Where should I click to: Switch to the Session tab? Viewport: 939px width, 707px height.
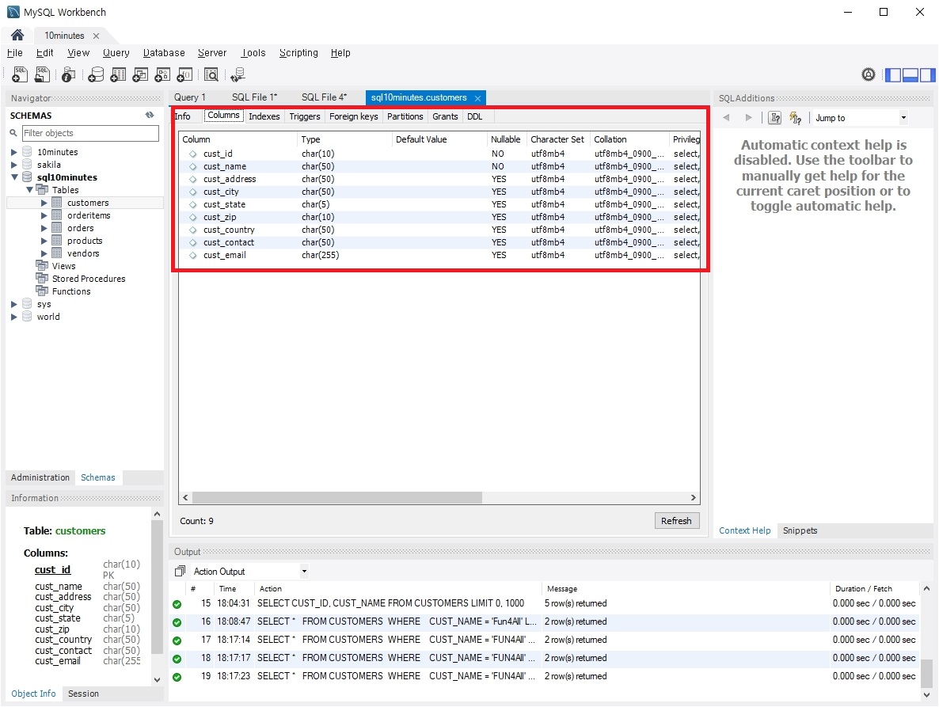coord(83,694)
